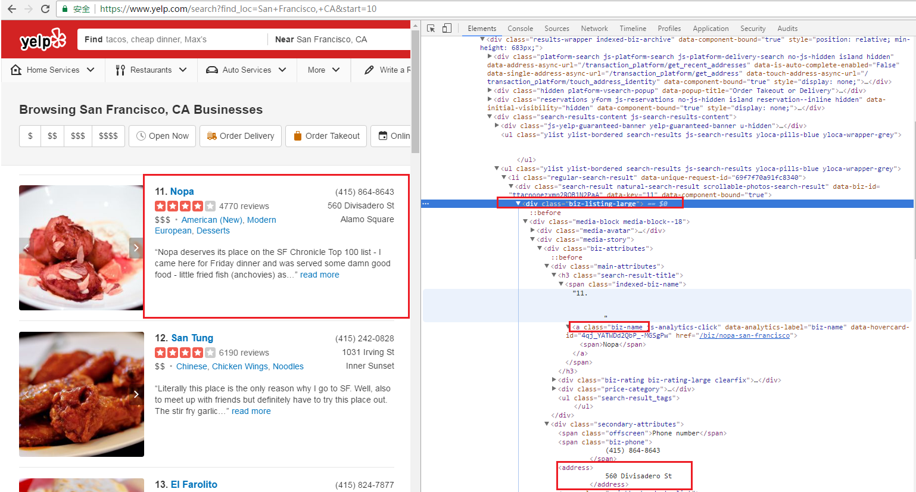
Task: Click San Tung star rating image
Action: click(x=185, y=353)
